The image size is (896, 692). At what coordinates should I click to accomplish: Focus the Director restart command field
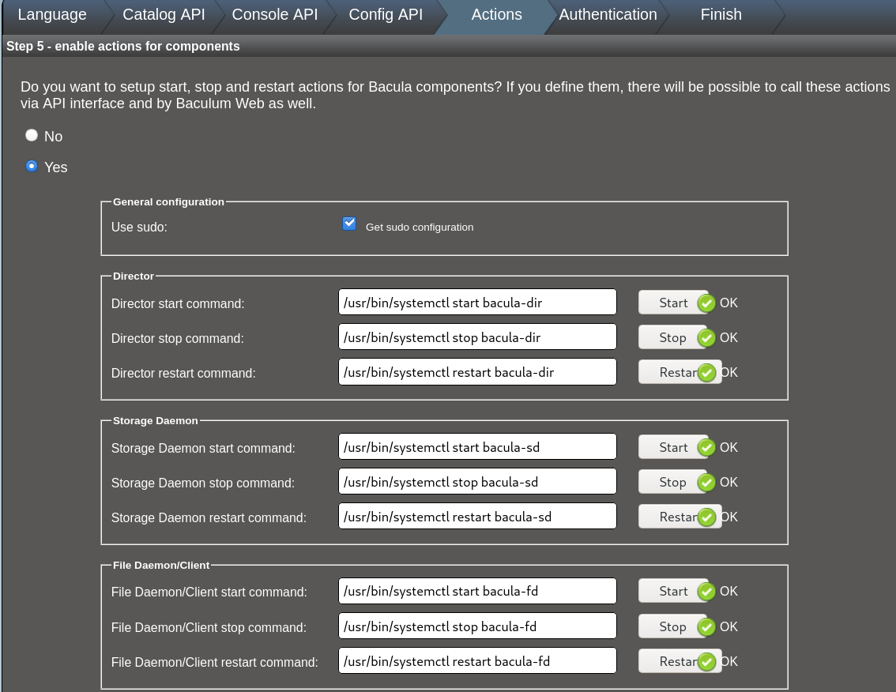pos(477,372)
